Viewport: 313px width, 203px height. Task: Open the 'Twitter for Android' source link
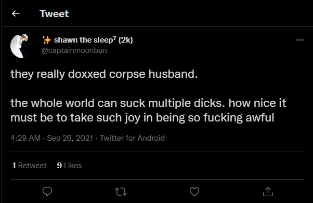[x=132, y=138]
